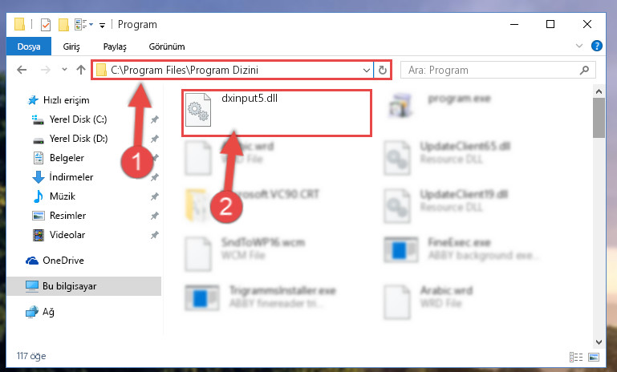Open Explorer help question mark icon

pyautogui.click(x=596, y=46)
